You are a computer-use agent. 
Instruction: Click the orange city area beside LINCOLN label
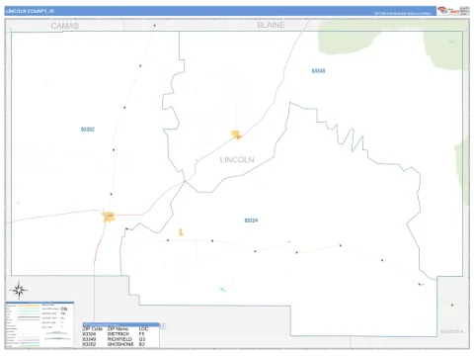(x=236, y=134)
